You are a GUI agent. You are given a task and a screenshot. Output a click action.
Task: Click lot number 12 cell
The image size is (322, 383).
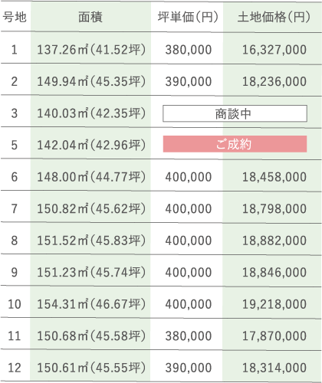[x=15, y=368]
